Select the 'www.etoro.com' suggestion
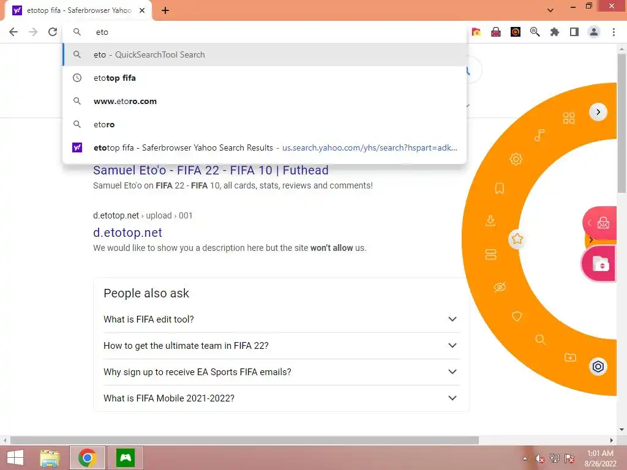627x470 pixels. [x=265, y=101]
